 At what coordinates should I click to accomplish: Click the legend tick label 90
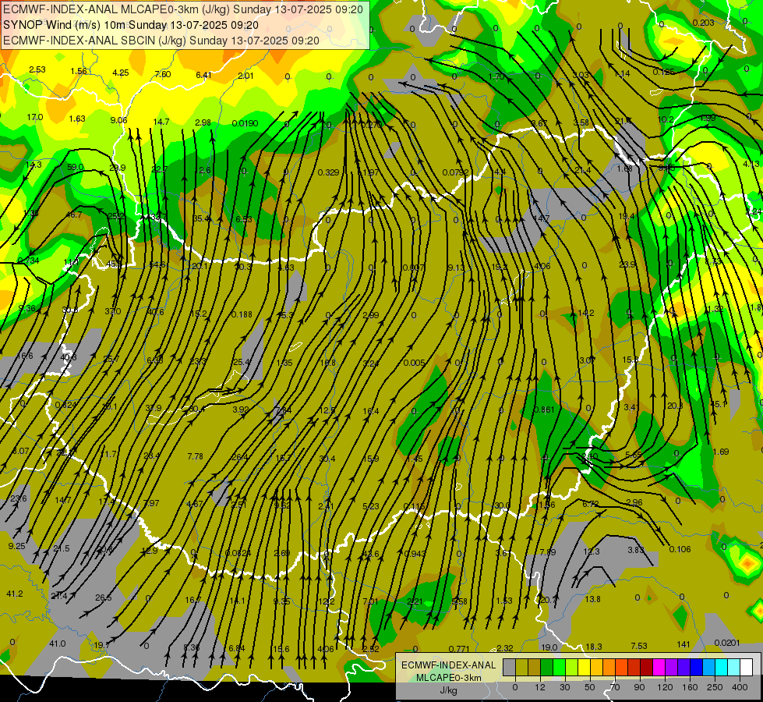[x=639, y=687]
